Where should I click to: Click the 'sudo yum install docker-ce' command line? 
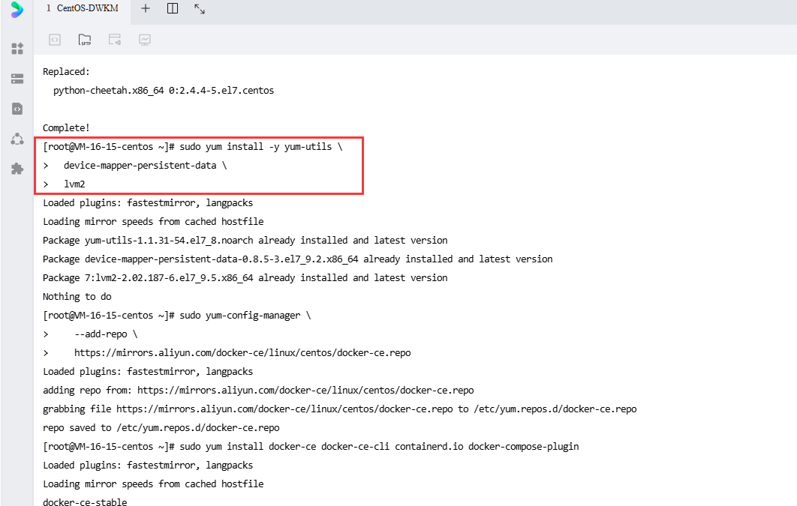click(x=379, y=447)
